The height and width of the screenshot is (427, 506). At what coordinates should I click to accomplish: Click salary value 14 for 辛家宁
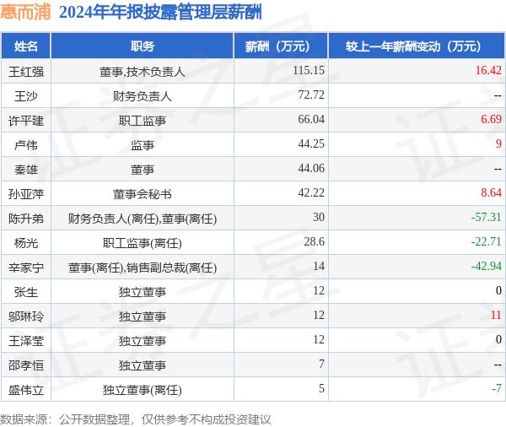click(x=319, y=266)
